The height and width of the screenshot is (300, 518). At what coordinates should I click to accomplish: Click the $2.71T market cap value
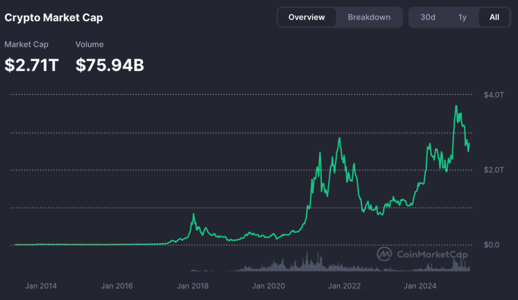pos(32,65)
